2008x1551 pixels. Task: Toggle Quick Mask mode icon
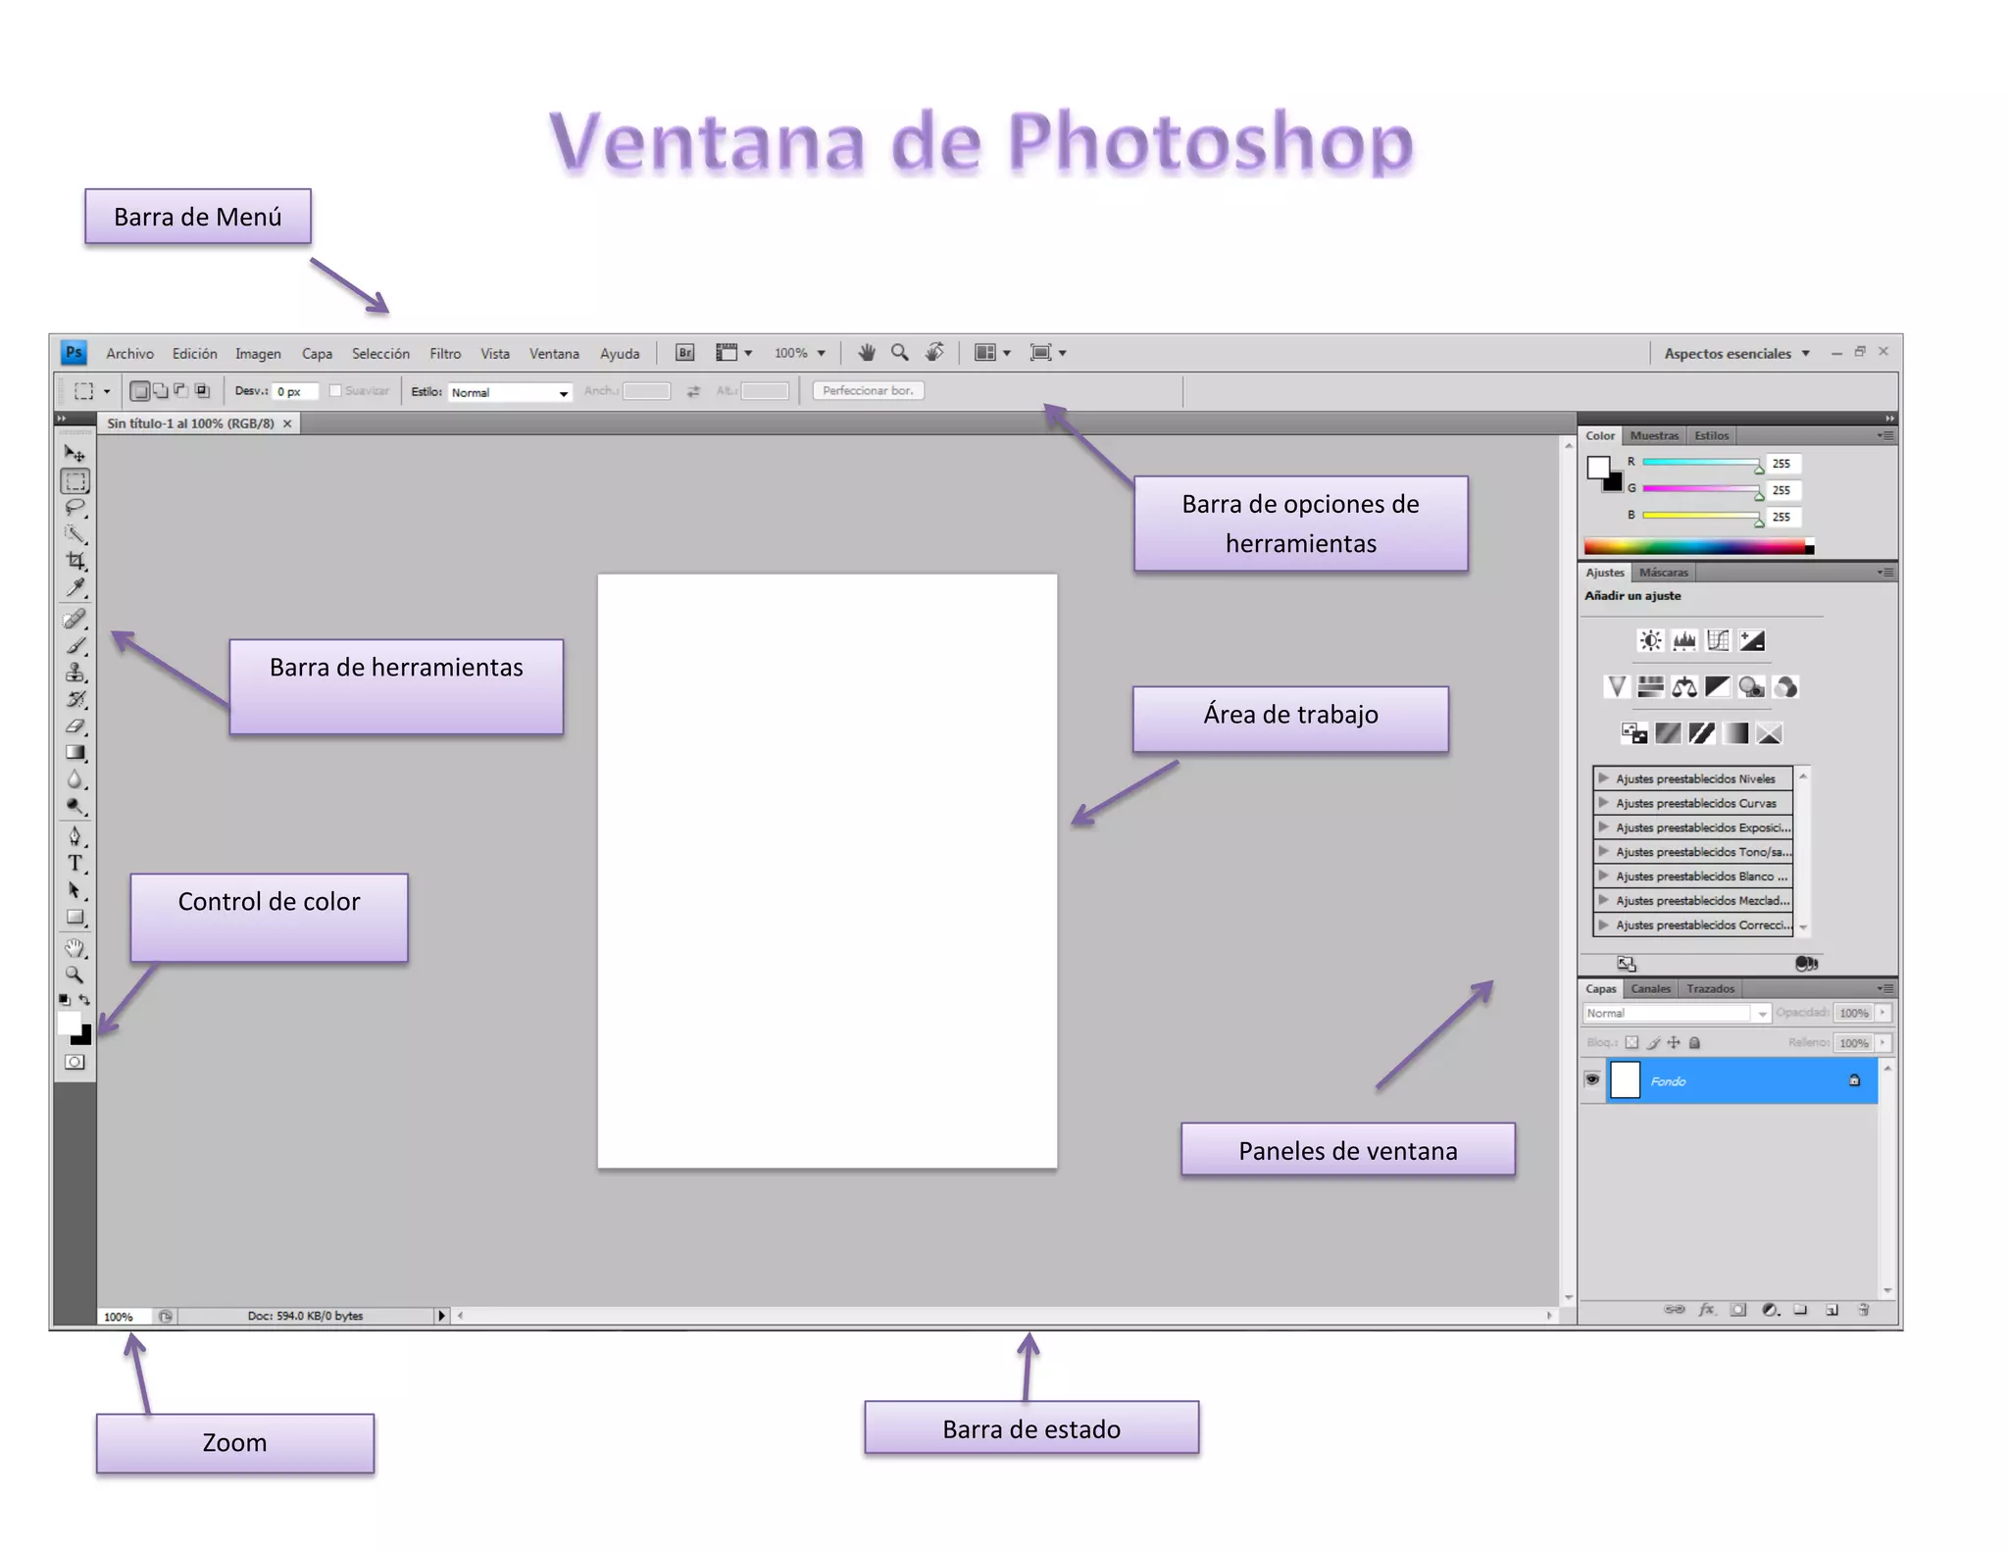[75, 1062]
